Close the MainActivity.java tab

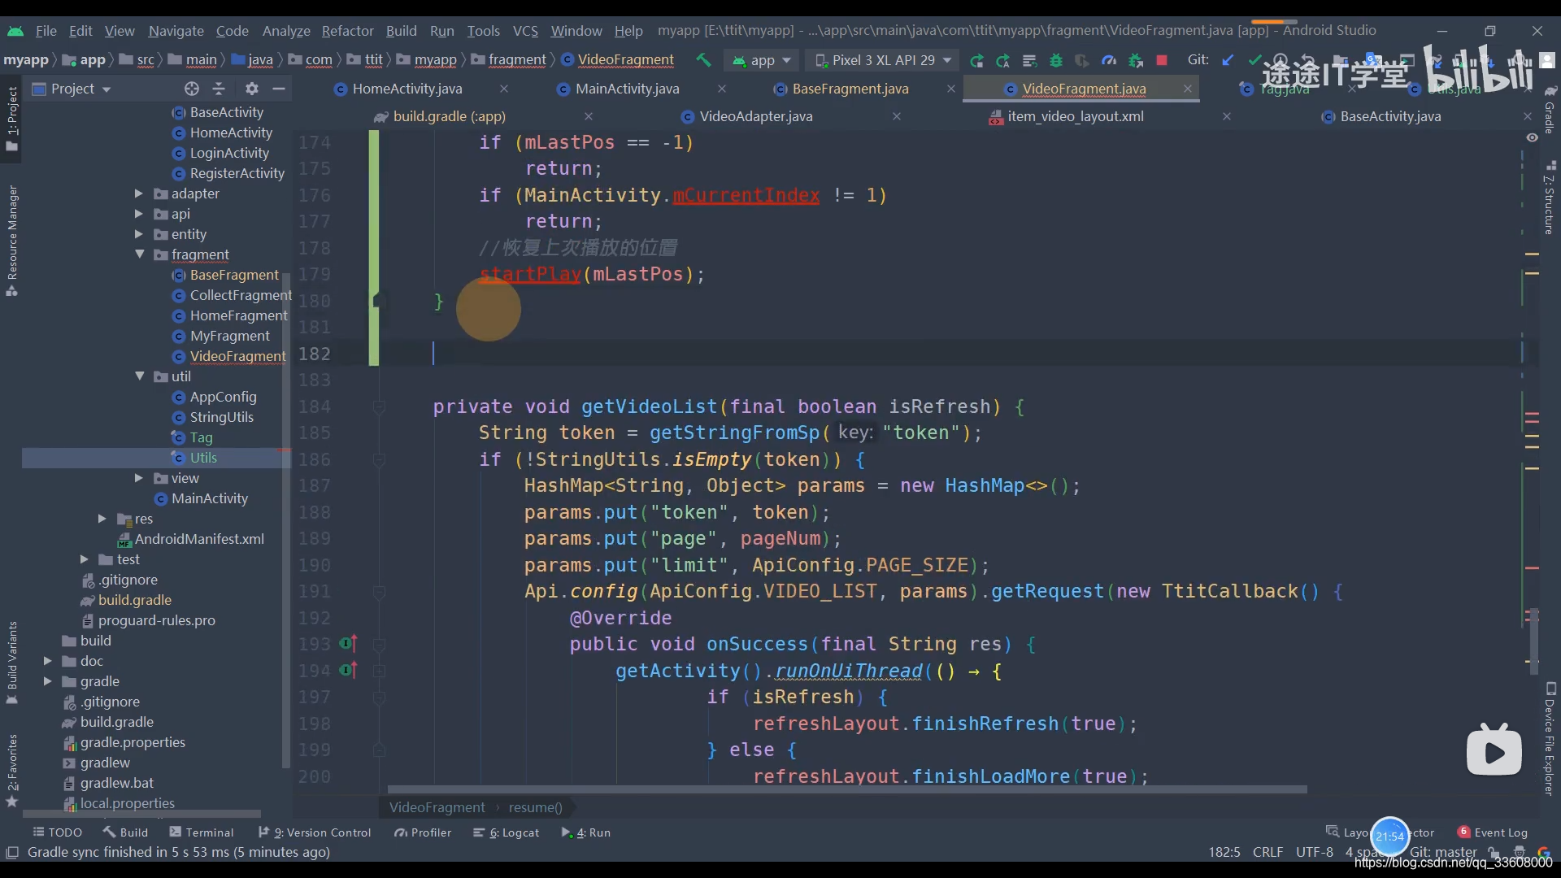(x=722, y=89)
